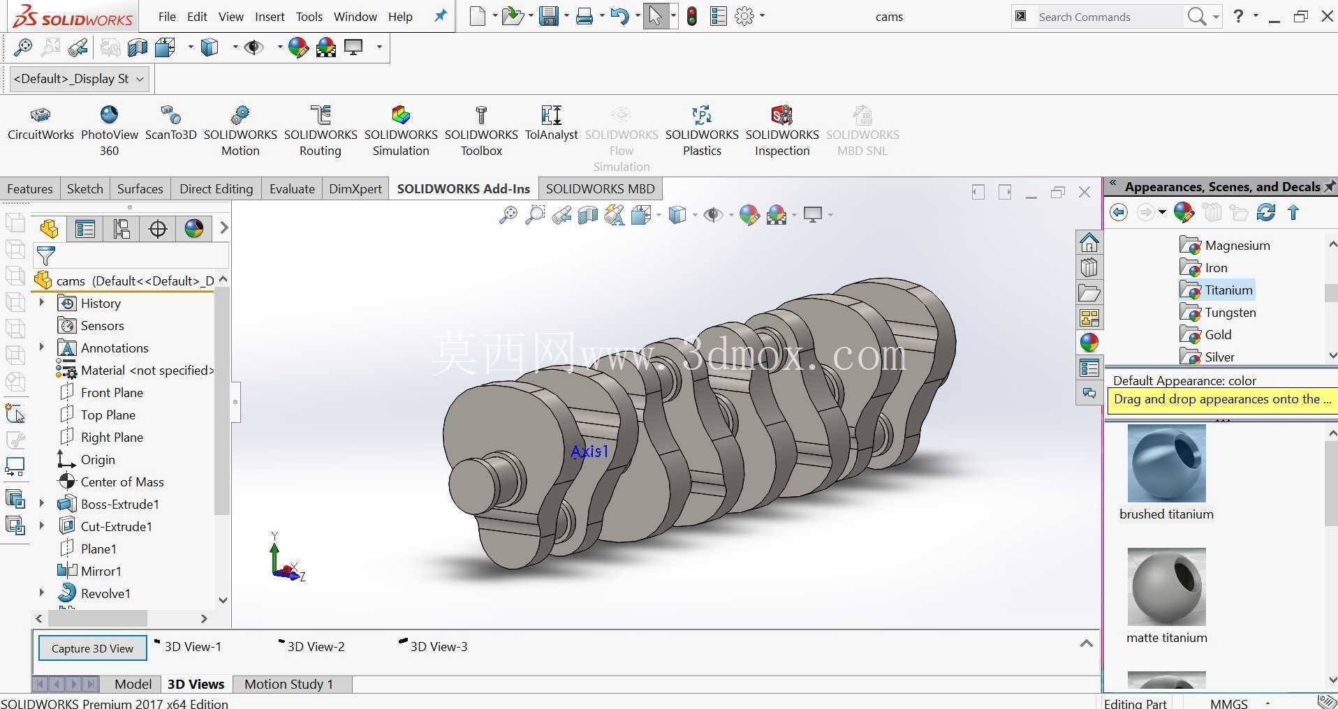
Task: Expand the Boss-Extrude1 feature
Action: tap(41, 503)
